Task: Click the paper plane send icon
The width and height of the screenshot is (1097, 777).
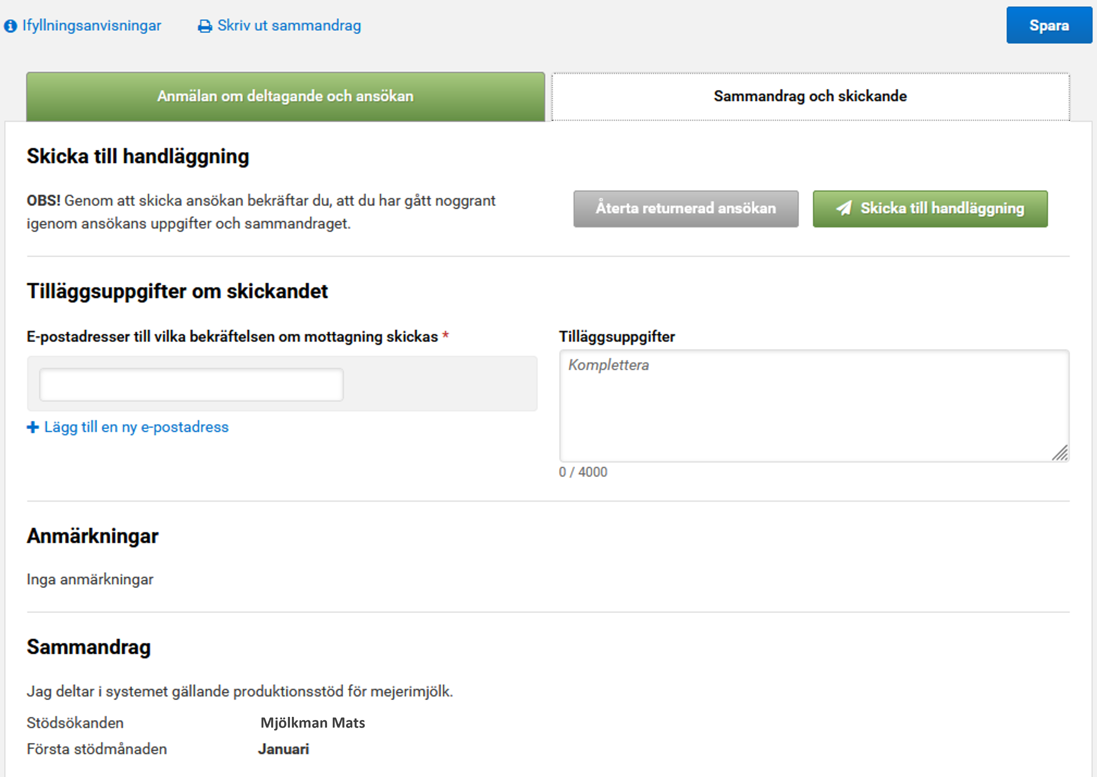Action: 844,208
